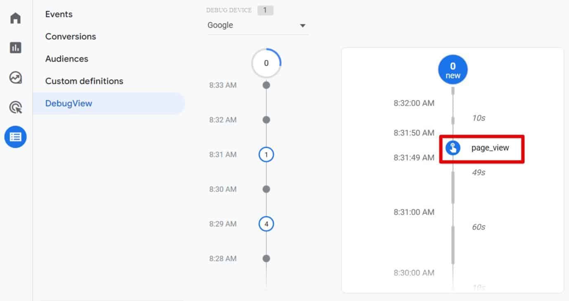Select the 8:31 AM marker with 1 event
This screenshot has width=569, height=301.
pyautogui.click(x=266, y=154)
